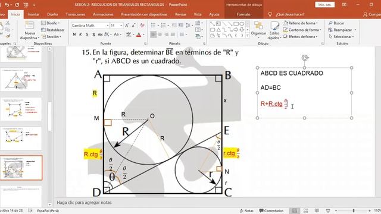This screenshot has width=381, height=214.
Task: Click the Comentarios button in status bar
Action: pyautogui.click(x=271, y=210)
